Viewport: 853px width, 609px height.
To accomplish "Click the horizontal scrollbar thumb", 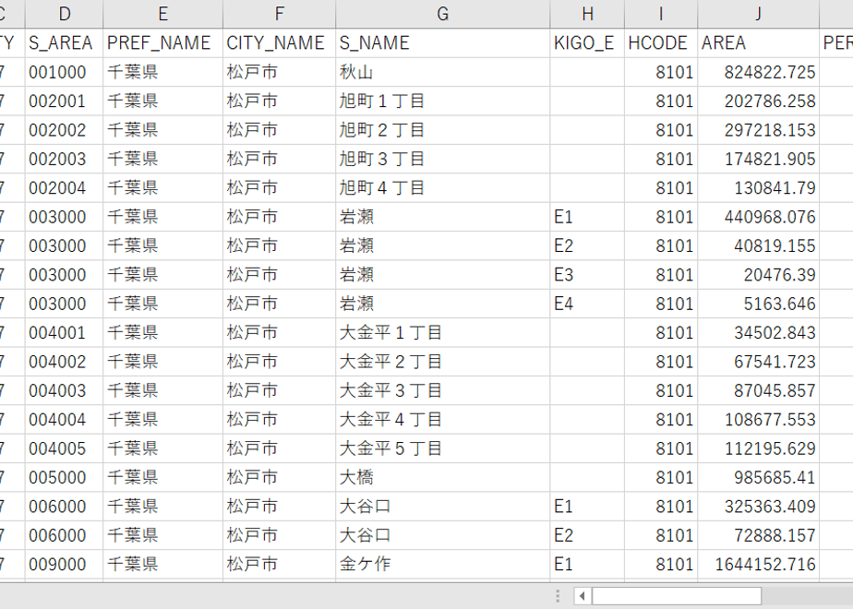I will pyautogui.click(x=676, y=596).
